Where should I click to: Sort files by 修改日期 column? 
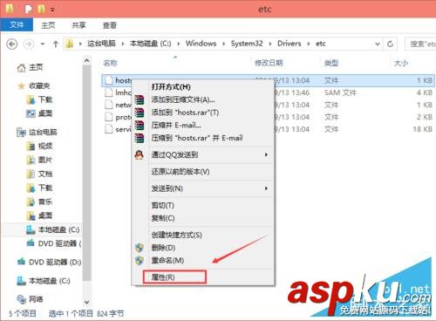coord(269,63)
